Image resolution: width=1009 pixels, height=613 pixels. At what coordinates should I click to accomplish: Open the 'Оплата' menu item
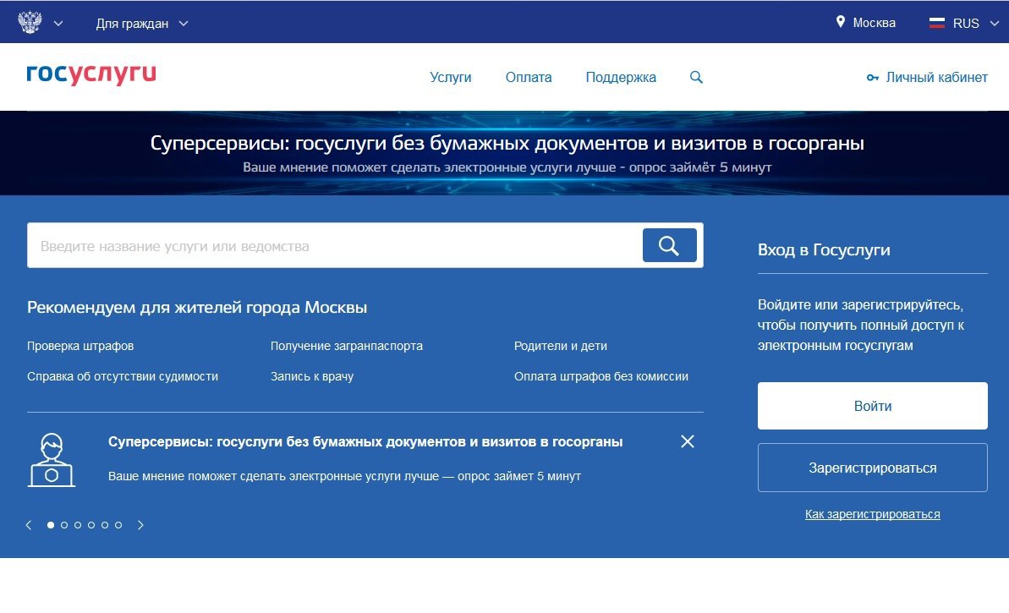point(529,77)
